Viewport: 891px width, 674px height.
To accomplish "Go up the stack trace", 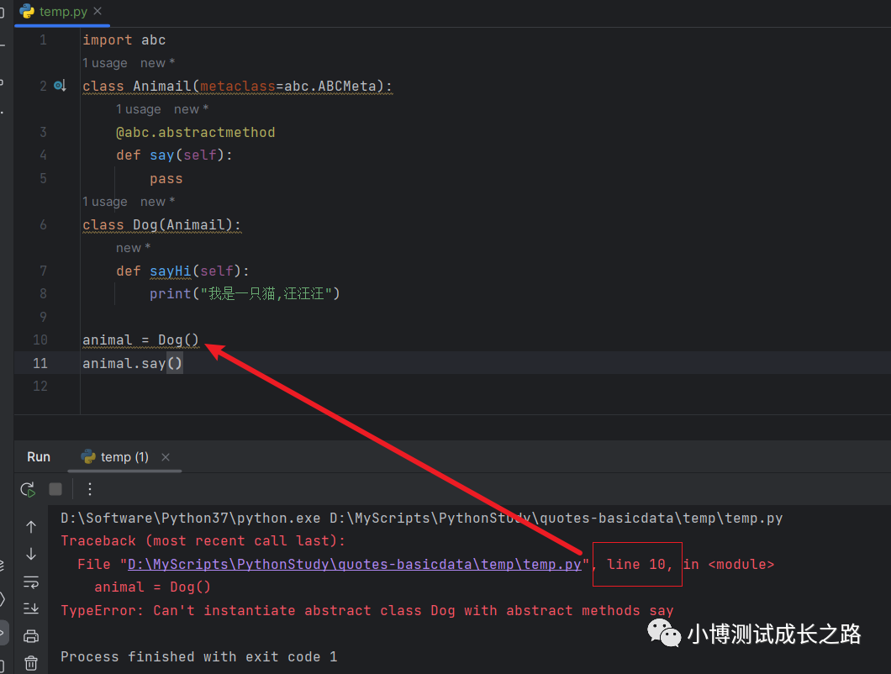I will click(31, 527).
